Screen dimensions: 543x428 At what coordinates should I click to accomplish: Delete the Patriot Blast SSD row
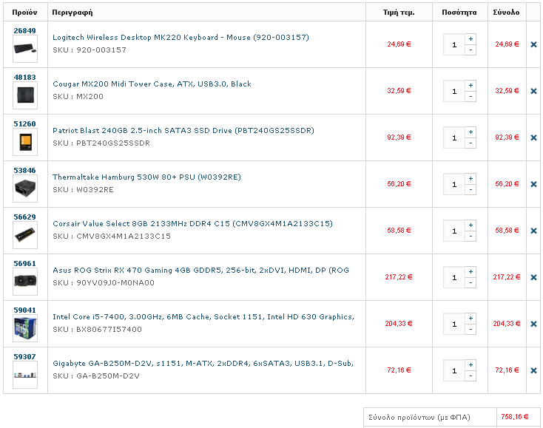[x=533, y=137]
